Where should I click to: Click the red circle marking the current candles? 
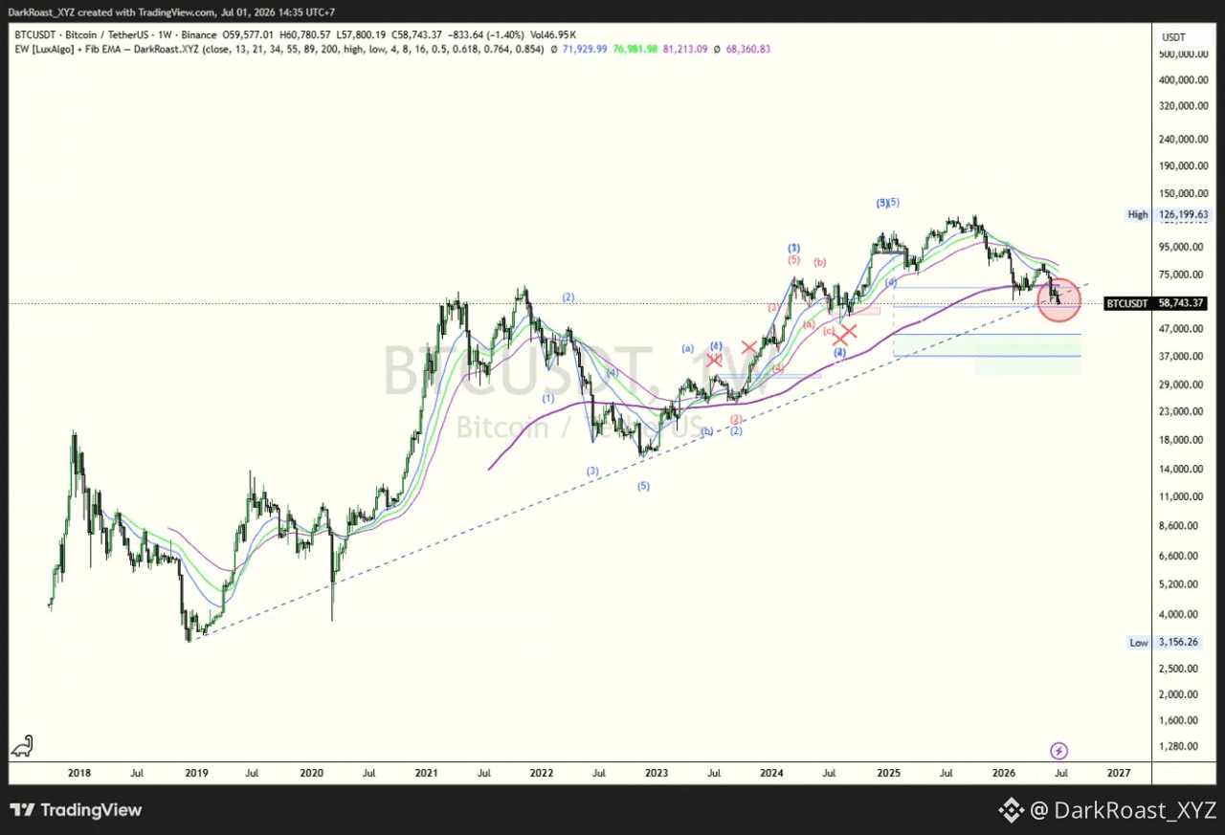click(1059, 299)
